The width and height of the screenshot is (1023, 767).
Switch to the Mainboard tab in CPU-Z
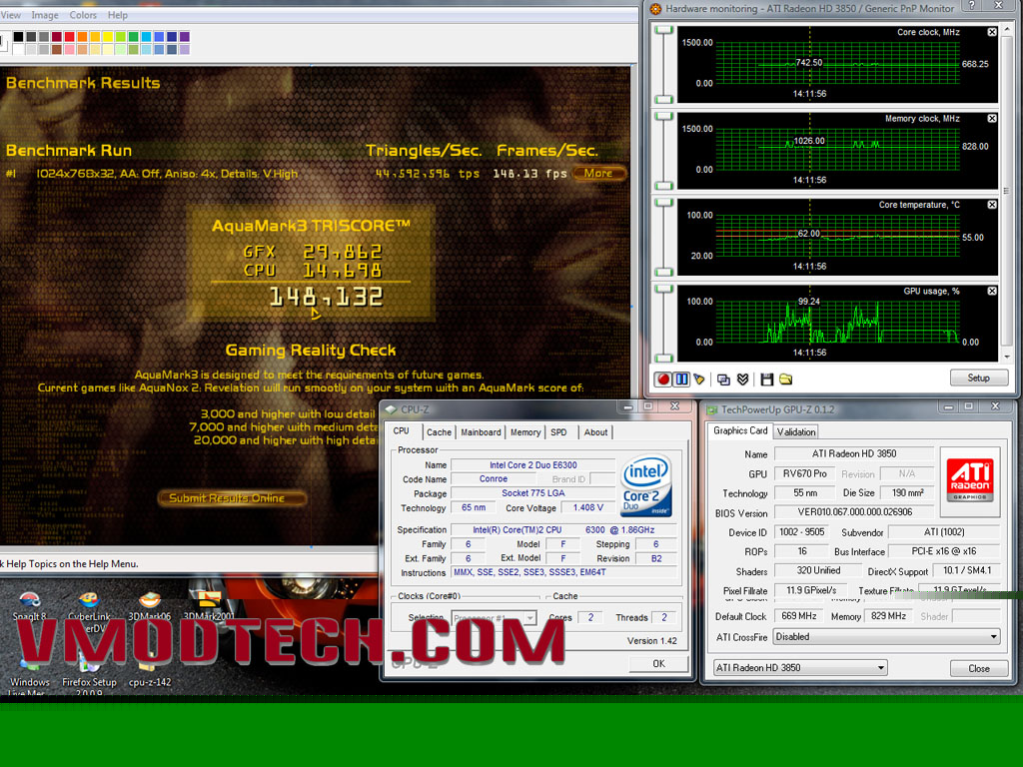pyautogui.click(x=481, y=432)
